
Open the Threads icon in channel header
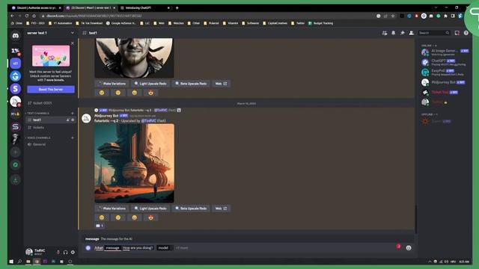tap(384, 33)
